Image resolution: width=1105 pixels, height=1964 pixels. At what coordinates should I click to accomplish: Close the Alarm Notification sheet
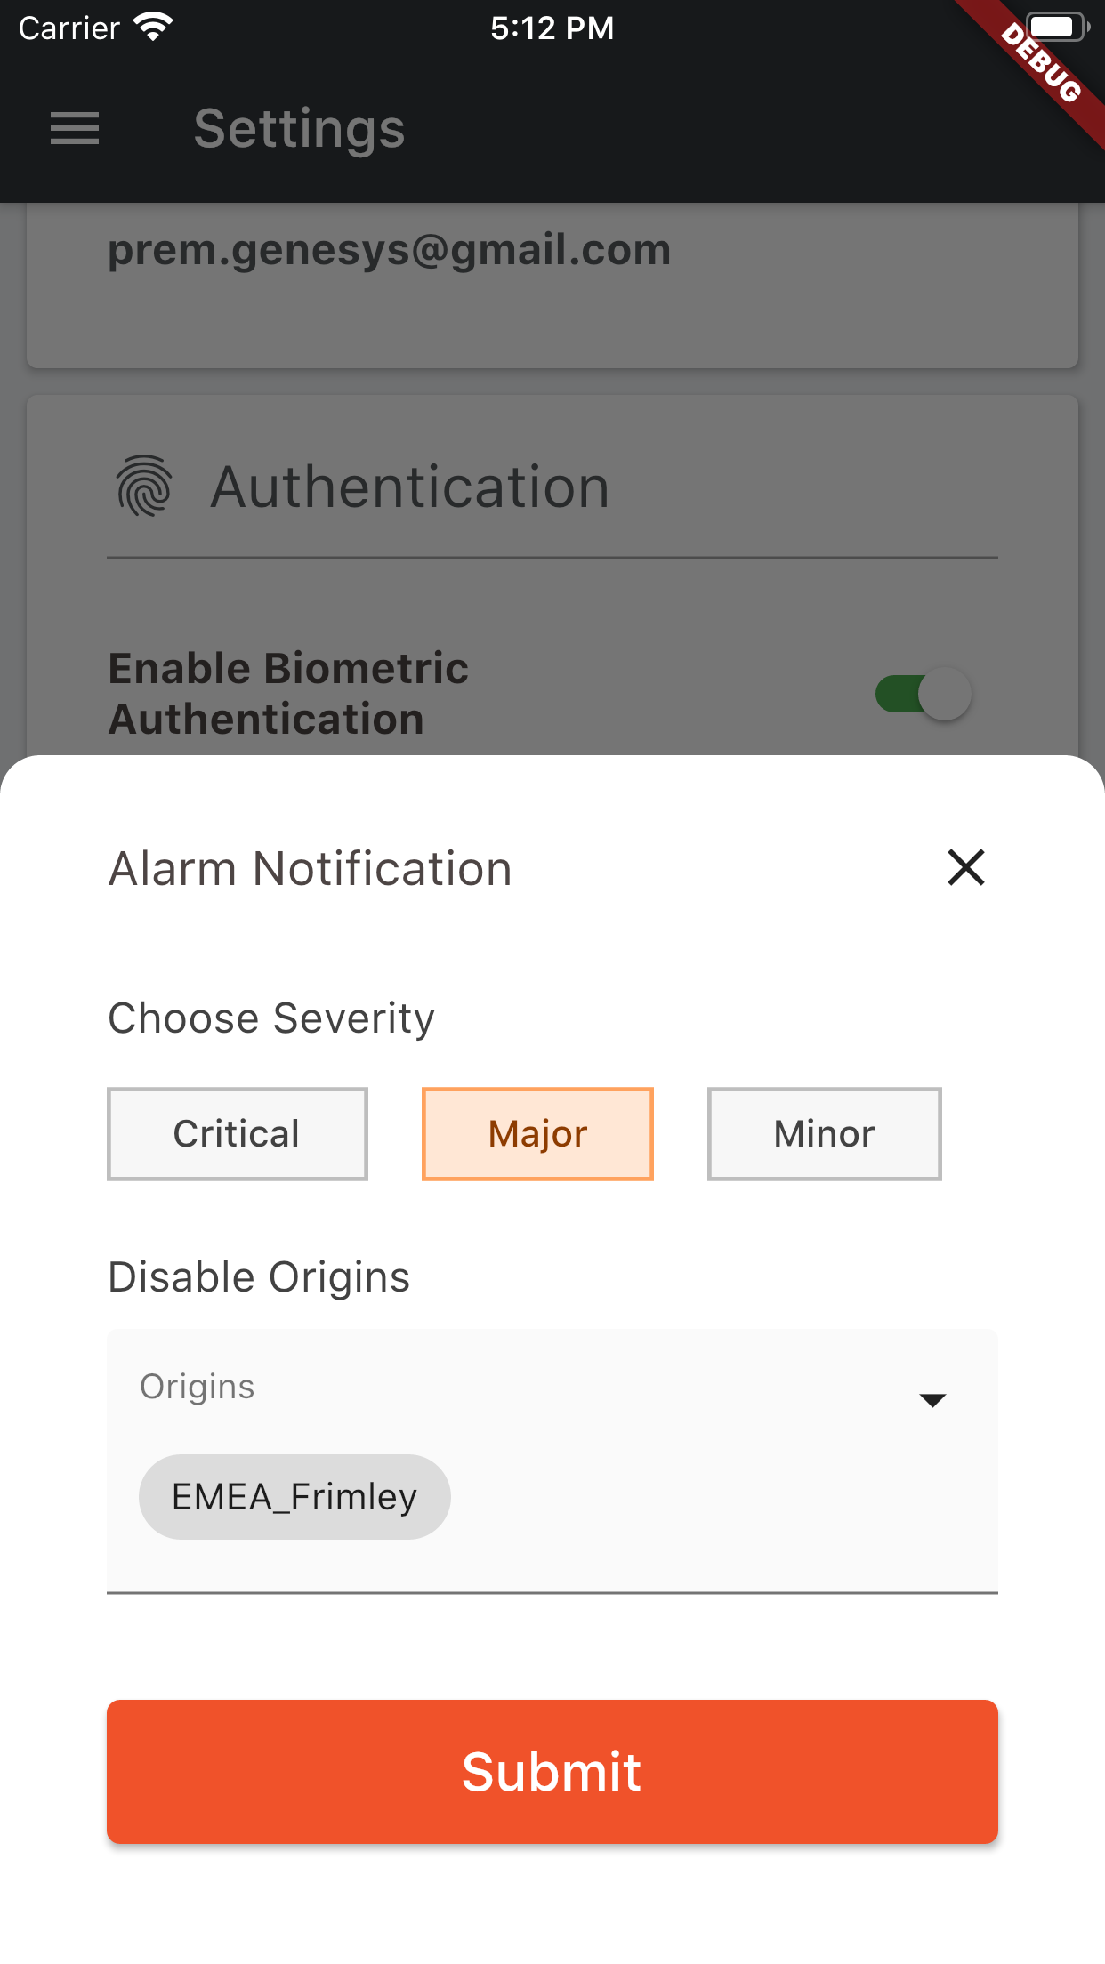coord(965,867)
